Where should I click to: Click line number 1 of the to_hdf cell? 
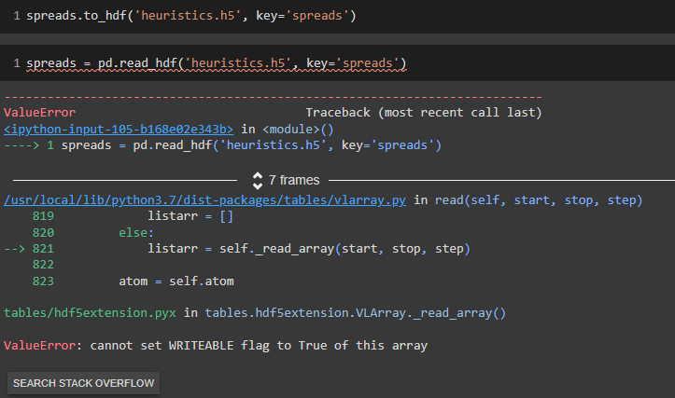[x=17, y=17]
